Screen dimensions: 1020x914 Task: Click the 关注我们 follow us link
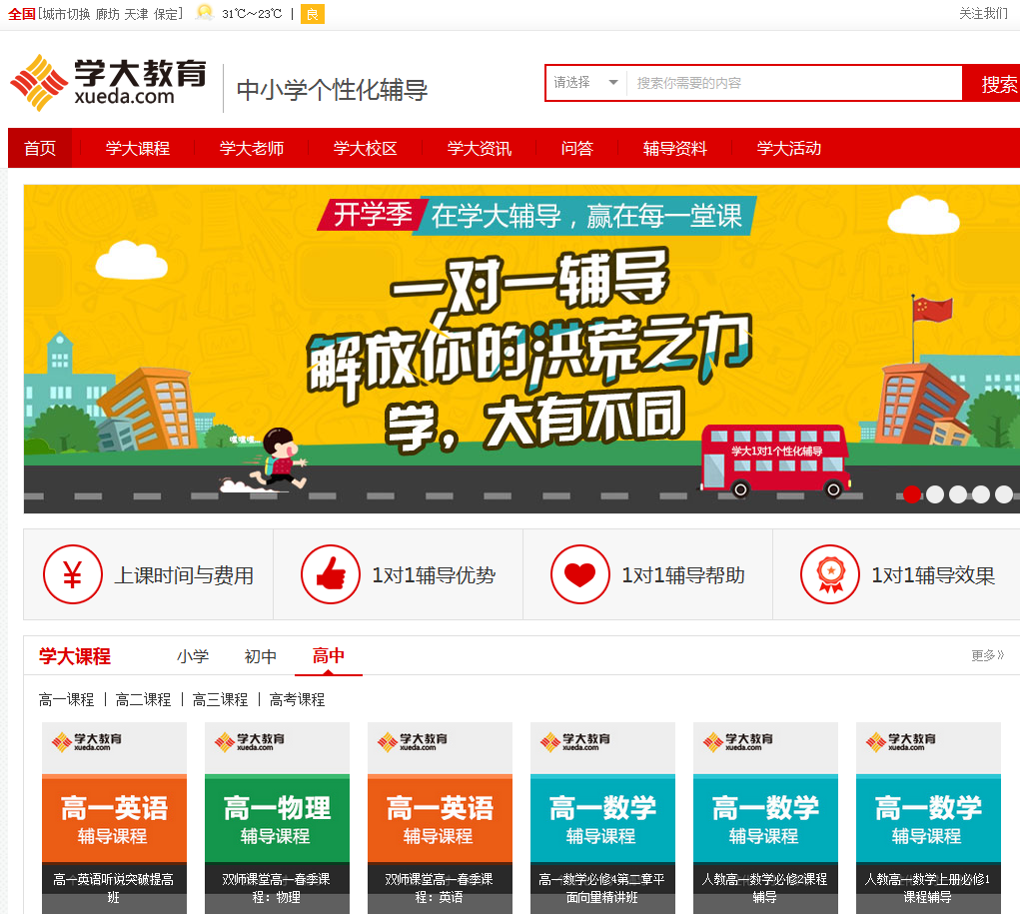(983, 14)
